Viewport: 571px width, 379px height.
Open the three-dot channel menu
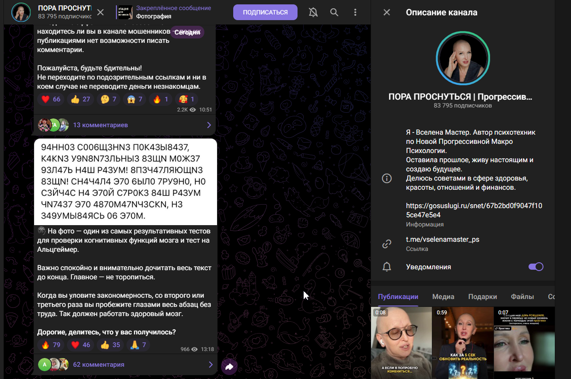pos(355,12)
